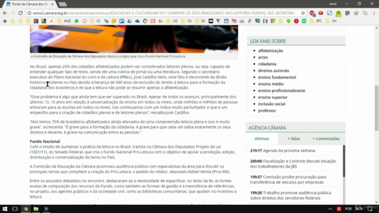The image size is (379, 213).
Task: Reload the current page
Action: [x=21, y=13]
